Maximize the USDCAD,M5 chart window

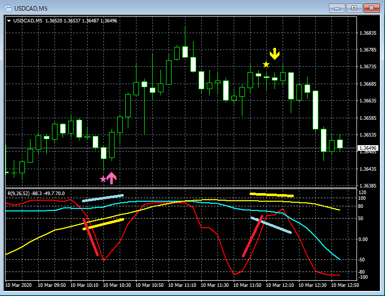click(x=354, y=8)
